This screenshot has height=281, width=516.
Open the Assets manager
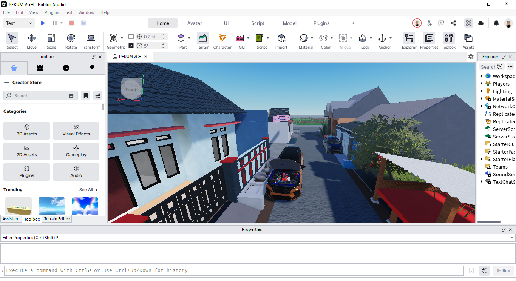468,41
